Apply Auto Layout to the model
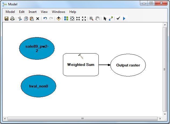170x124 pixels. pyautogui.click(x=66, y=19)
